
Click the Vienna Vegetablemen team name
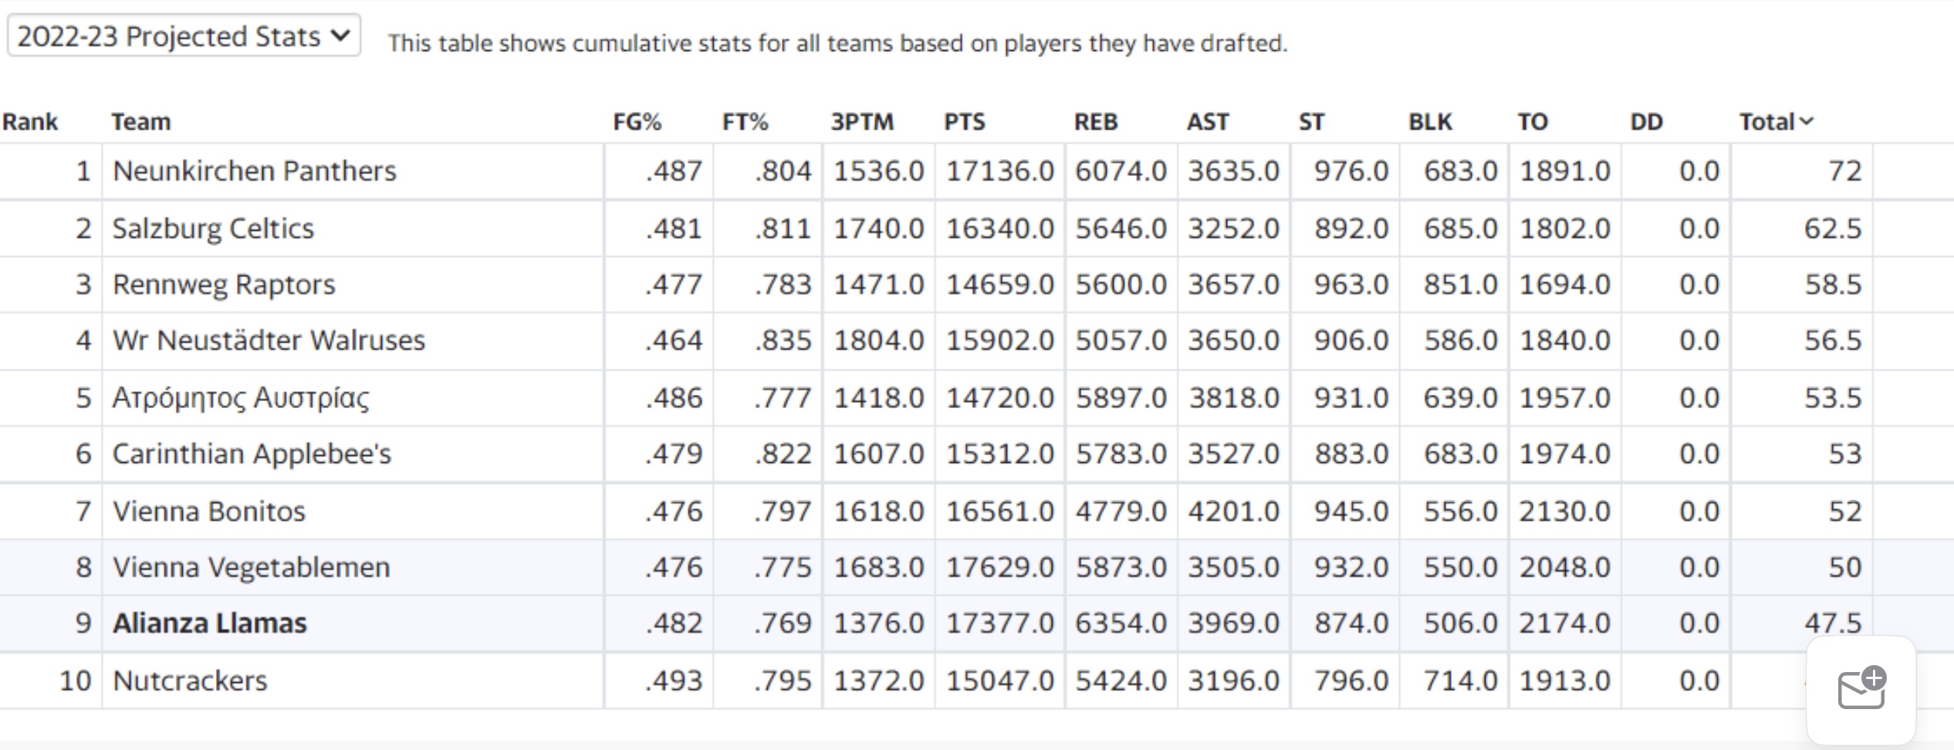[x=251, y=567]
